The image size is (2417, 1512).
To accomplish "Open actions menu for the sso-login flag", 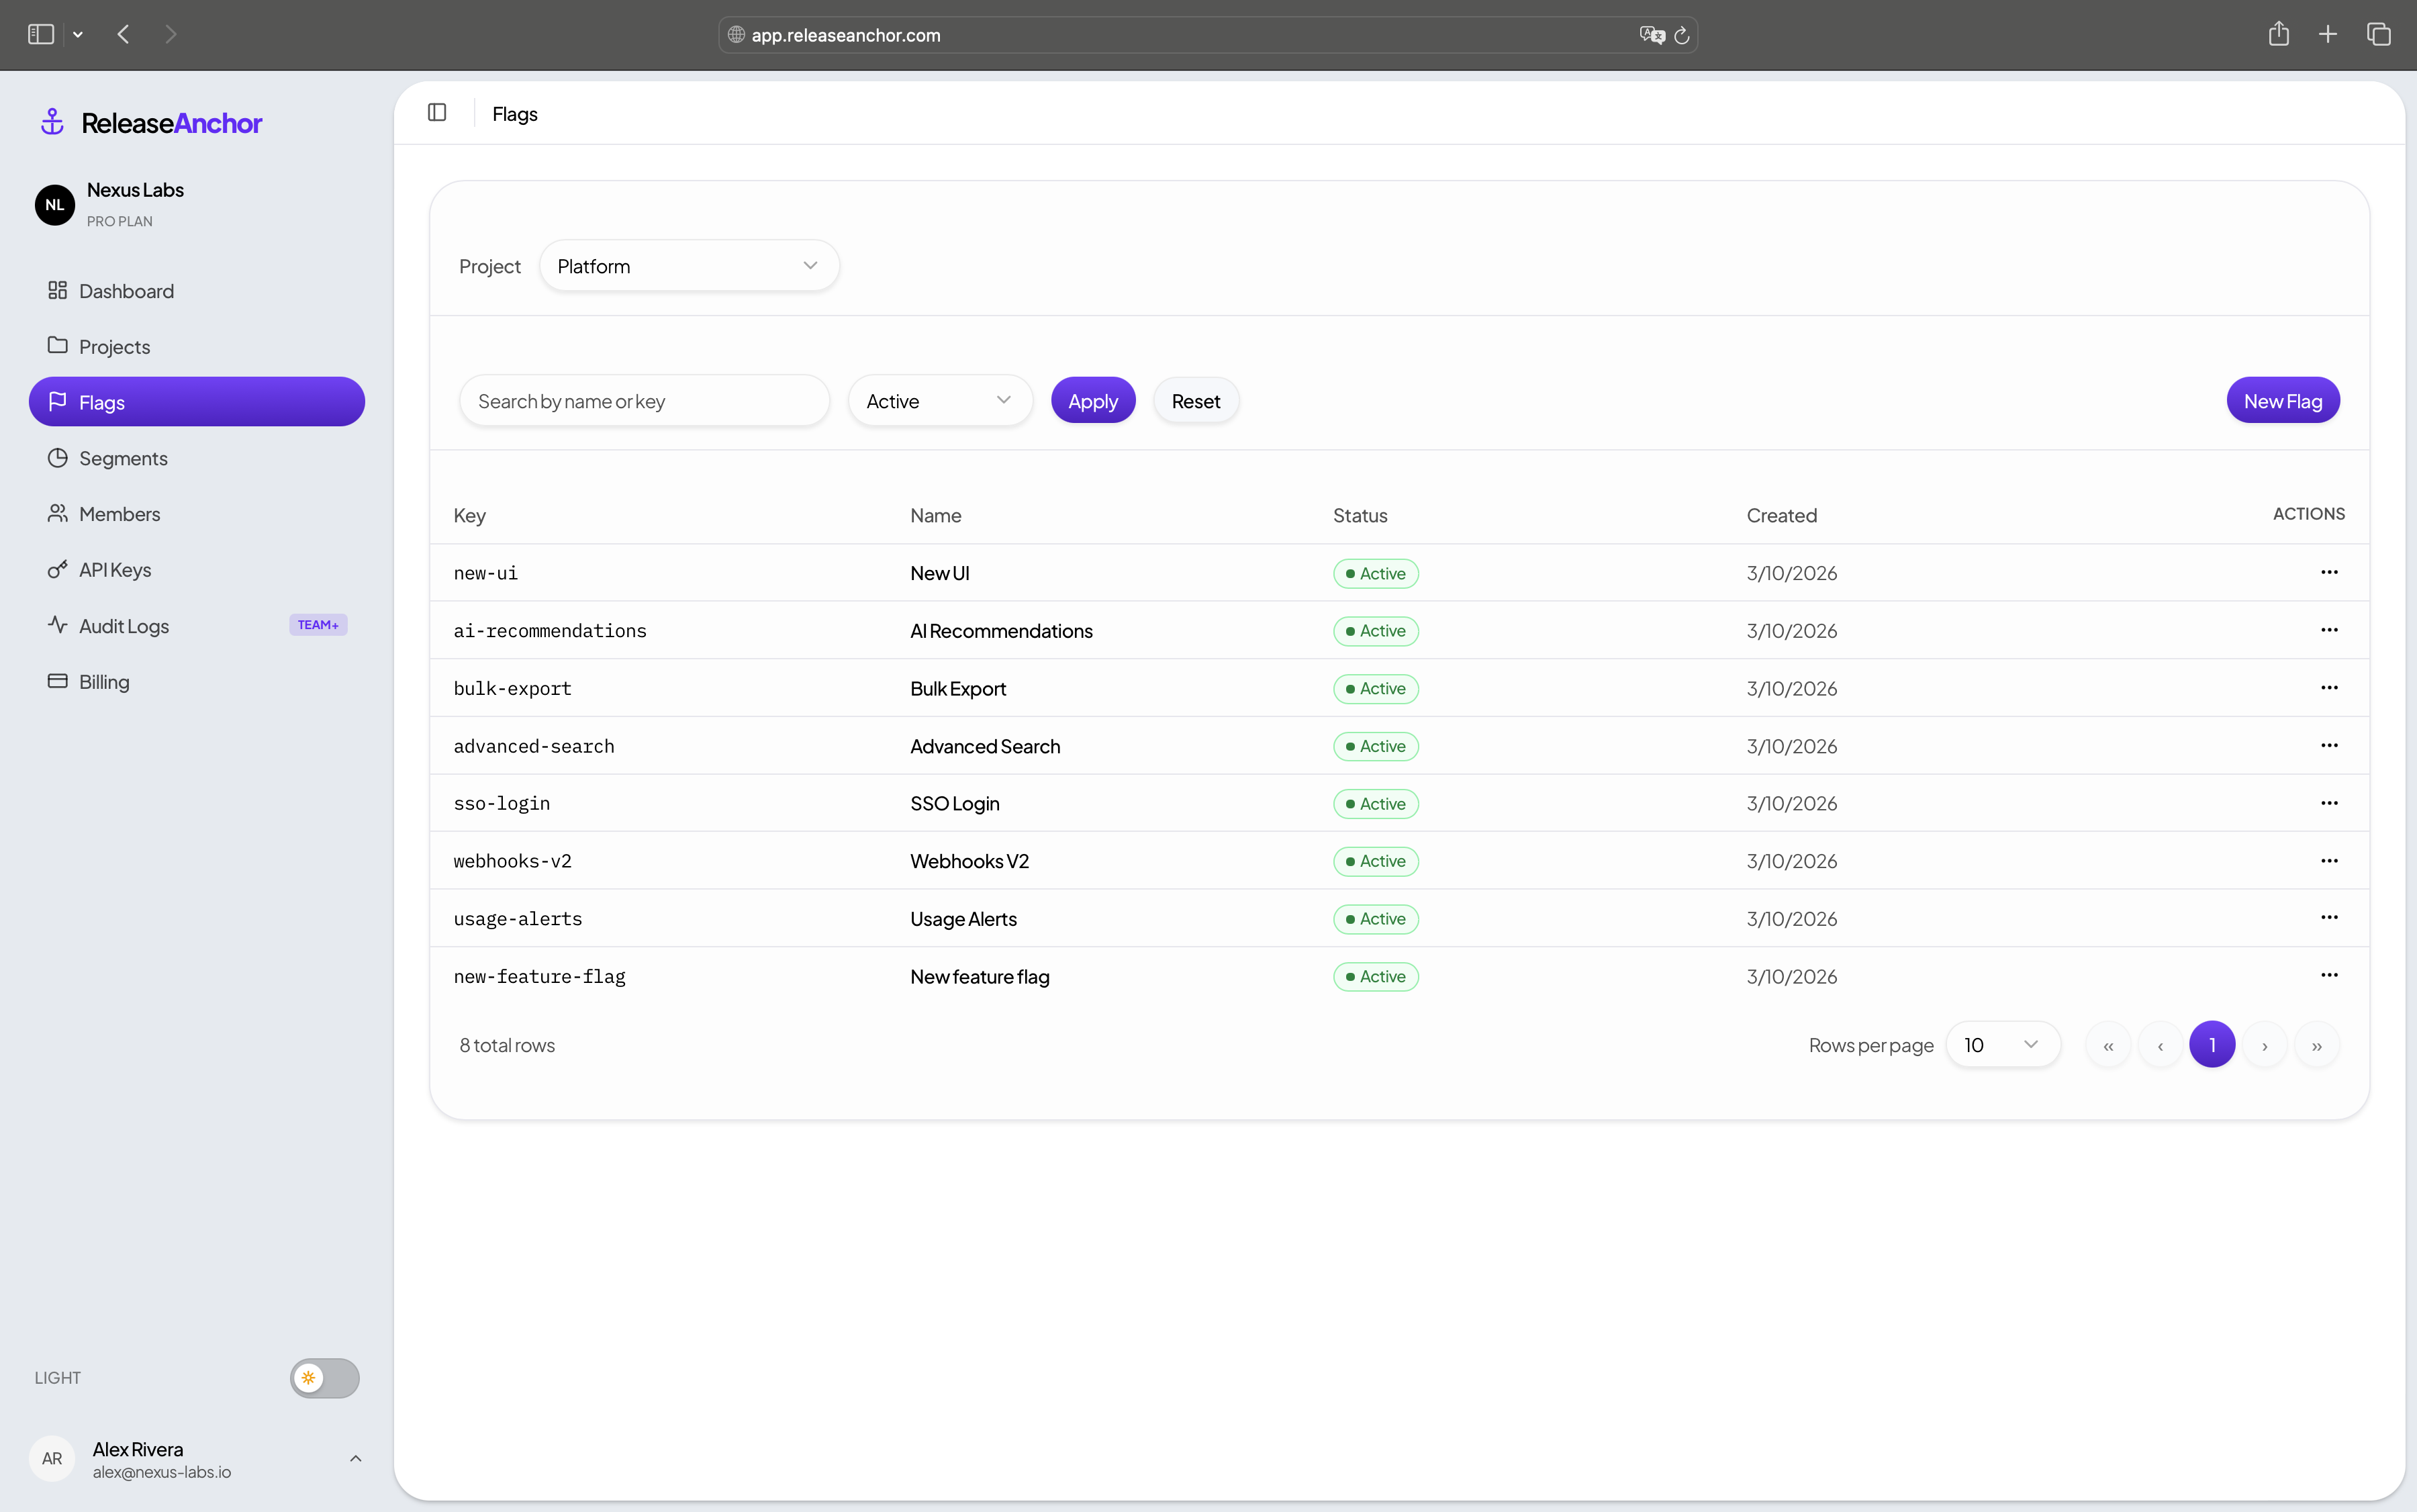I will tap(2328, 803).
